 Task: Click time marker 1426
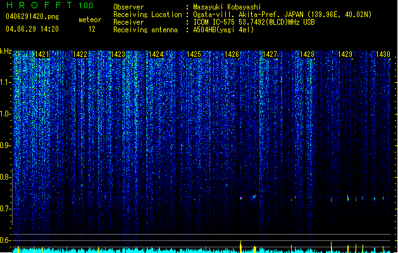point(232,54)
